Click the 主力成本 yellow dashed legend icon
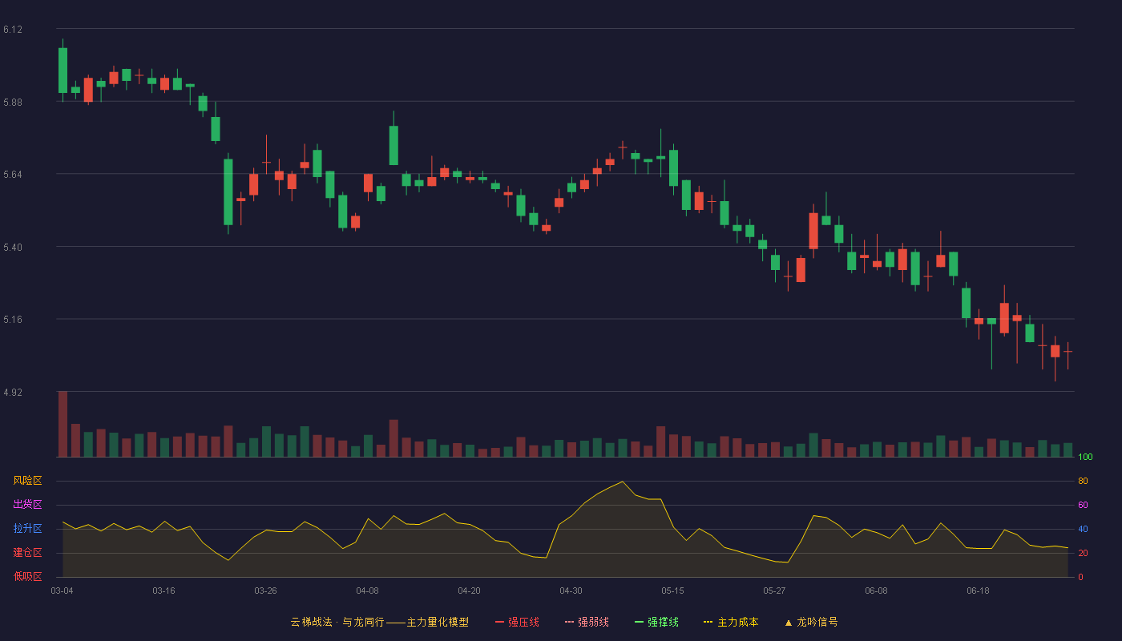Screen dimensions: 1122x641 (x=708, y=622)
